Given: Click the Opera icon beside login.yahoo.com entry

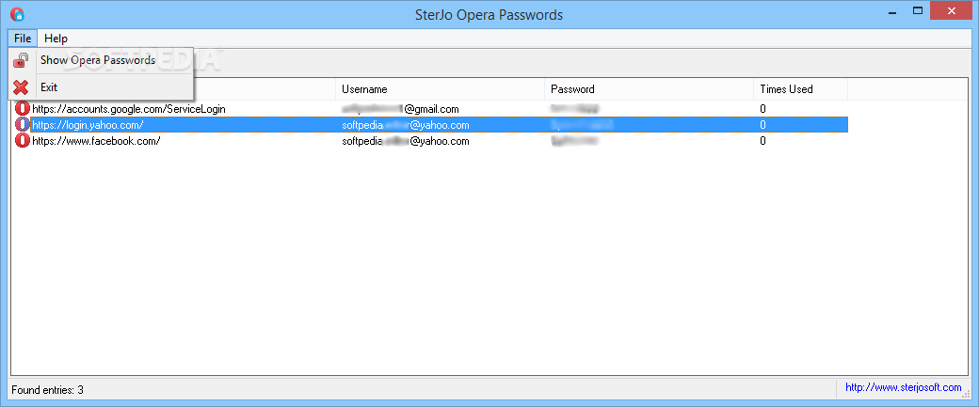Looking at the screenshot, I should pyautogui.click(x=23, y=125).
